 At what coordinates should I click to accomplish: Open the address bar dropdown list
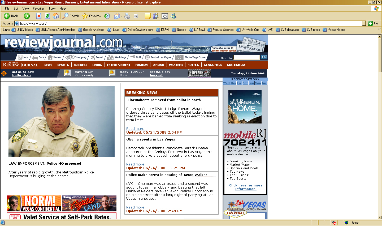(x=364, y=23)
